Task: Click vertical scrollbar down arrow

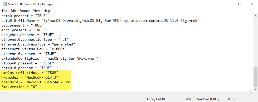Action: 256,89
